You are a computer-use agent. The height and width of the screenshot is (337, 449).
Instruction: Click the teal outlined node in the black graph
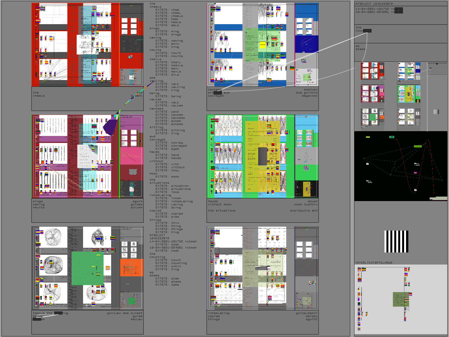pos(391,137)
